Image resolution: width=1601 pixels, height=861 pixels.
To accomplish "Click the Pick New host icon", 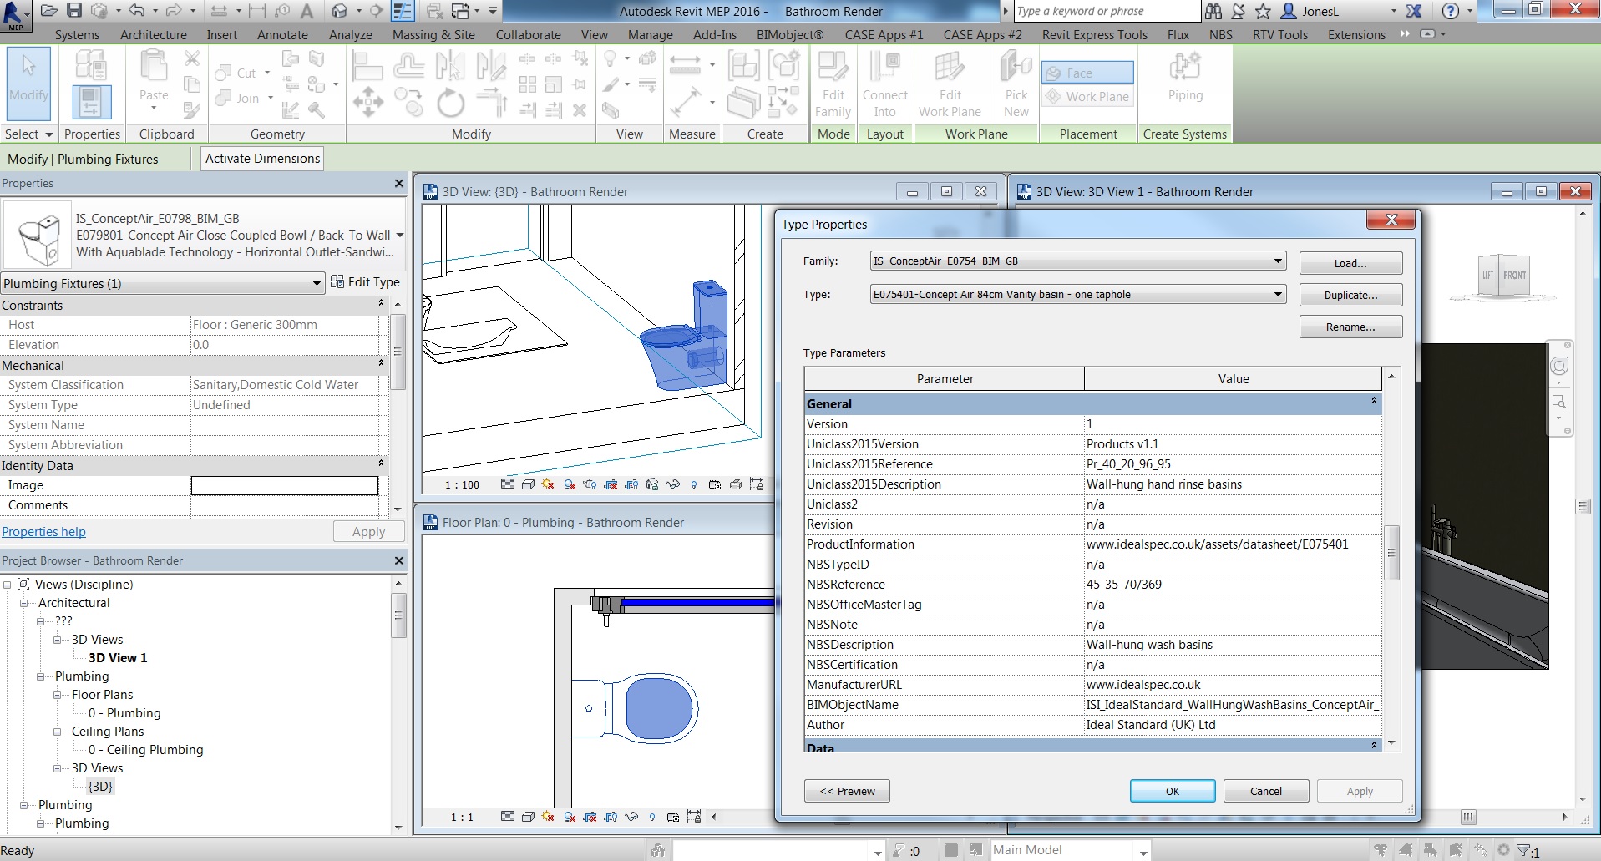I will tap(1016, 84).
